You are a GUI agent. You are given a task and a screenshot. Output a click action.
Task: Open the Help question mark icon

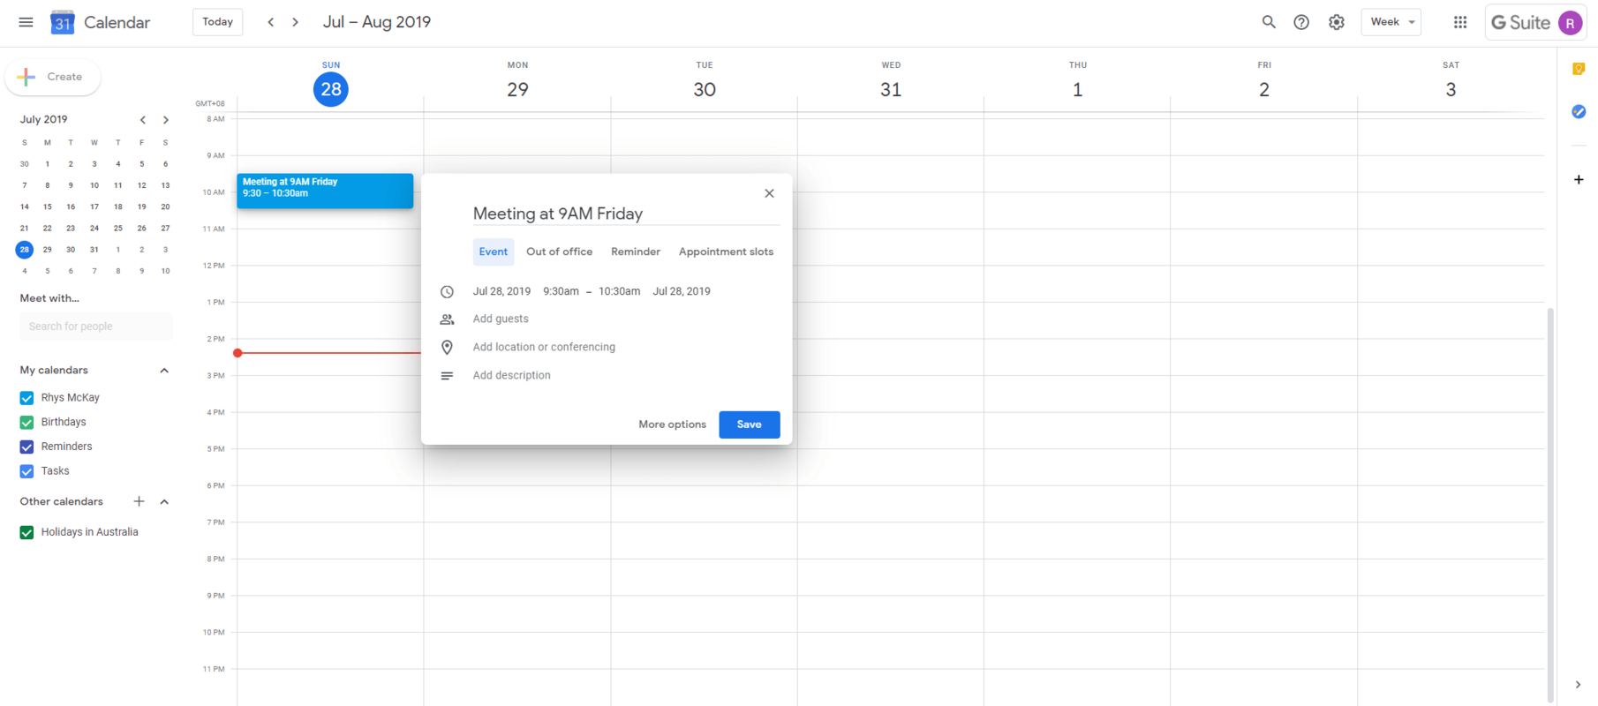tap(1301, 22)
